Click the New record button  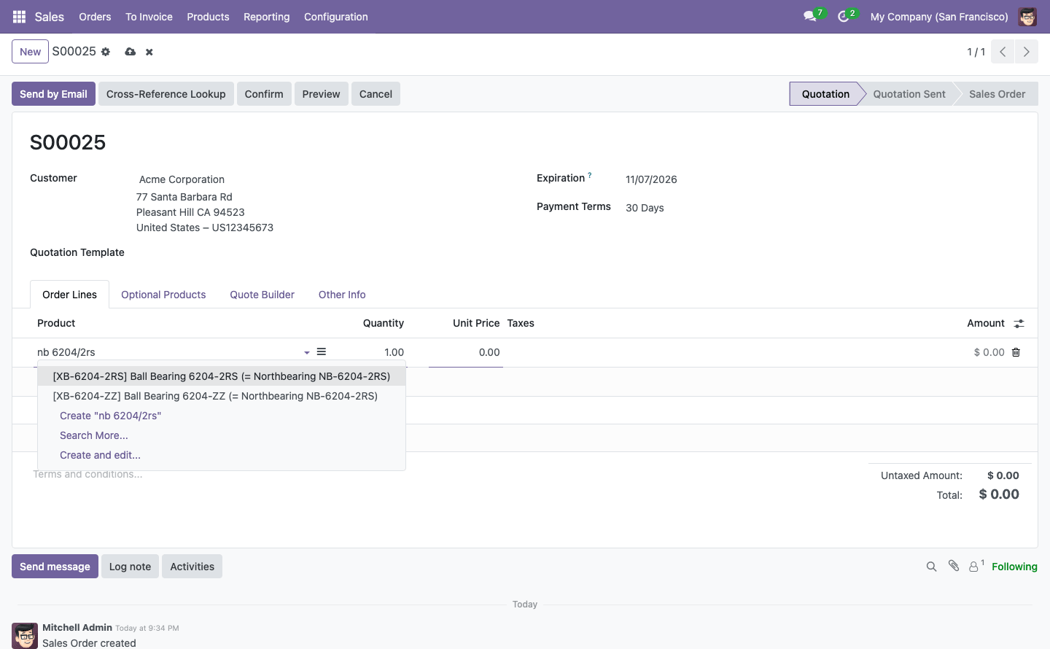[x=31, y=52]
